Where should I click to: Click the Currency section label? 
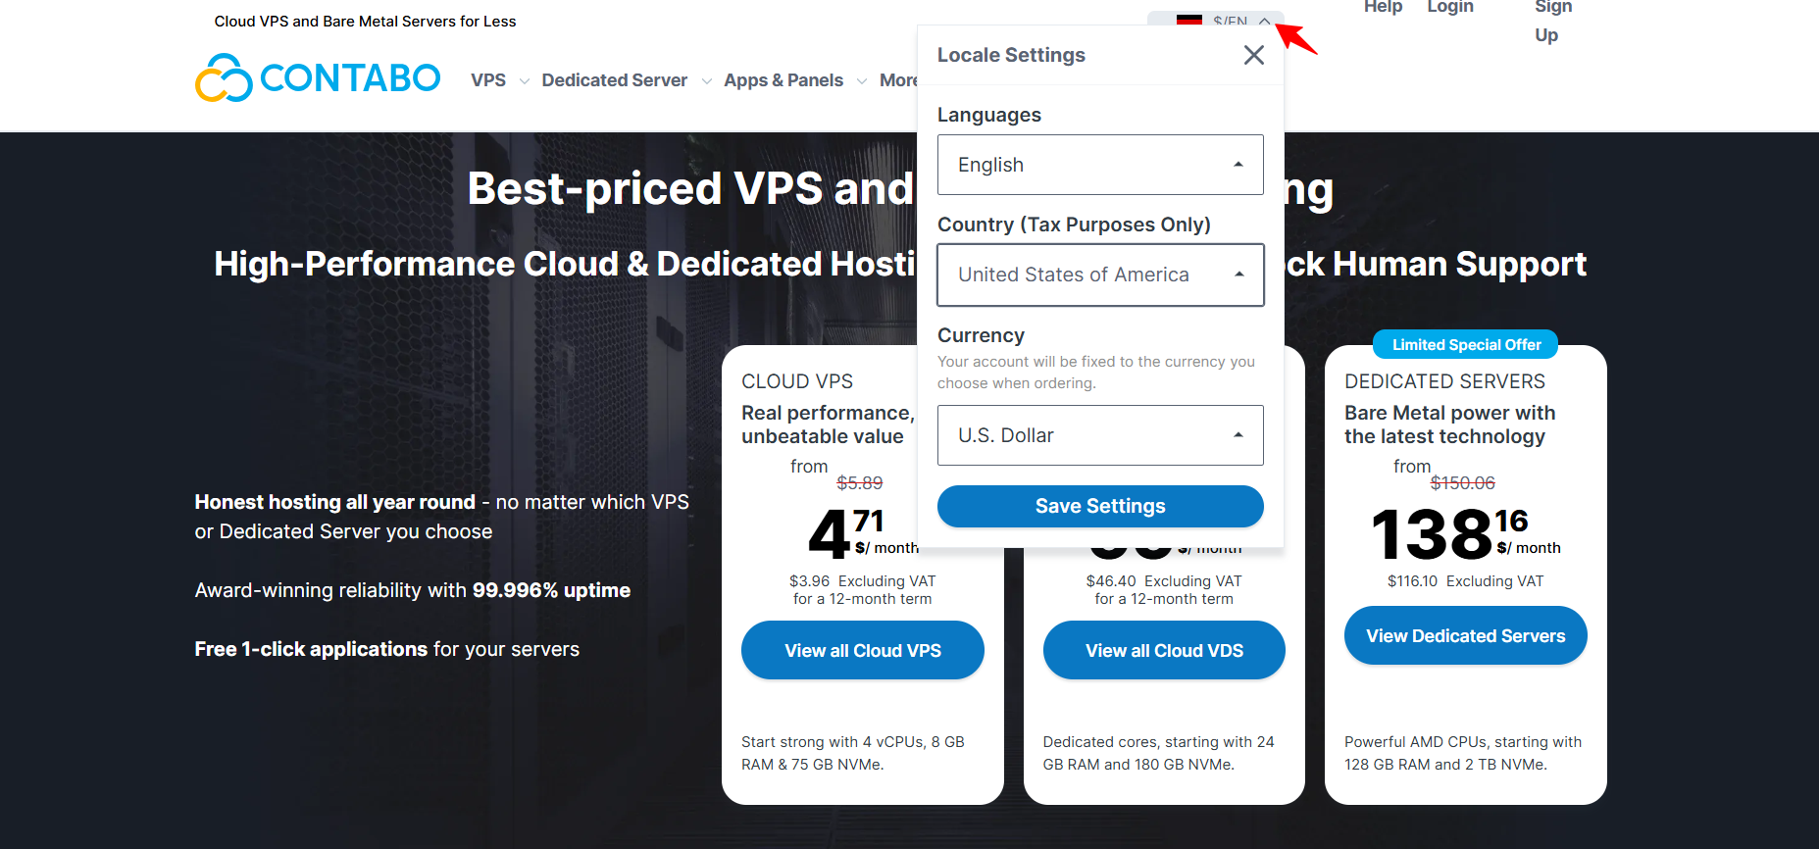click(x=981, y=335)
